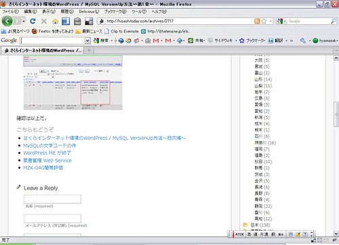This screenshot has height=245, width=339.
Task: Click the vertical scrollbar down arrow
Action: click(x=336, y=233)
